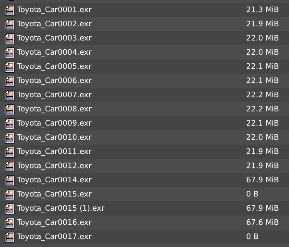The width and height of the screenshot is (289, 247).
Task: Click the image icon beside Toyota_Car0017.exr
Action: point(10,238)
